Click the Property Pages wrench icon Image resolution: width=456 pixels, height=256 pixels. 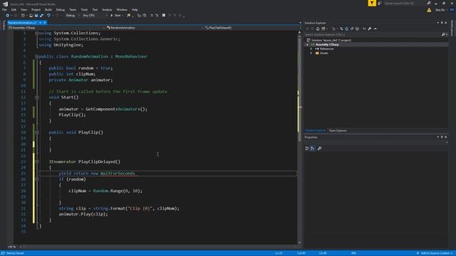click(320, 149)
